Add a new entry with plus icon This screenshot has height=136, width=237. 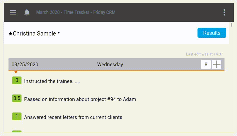point(216,64)
